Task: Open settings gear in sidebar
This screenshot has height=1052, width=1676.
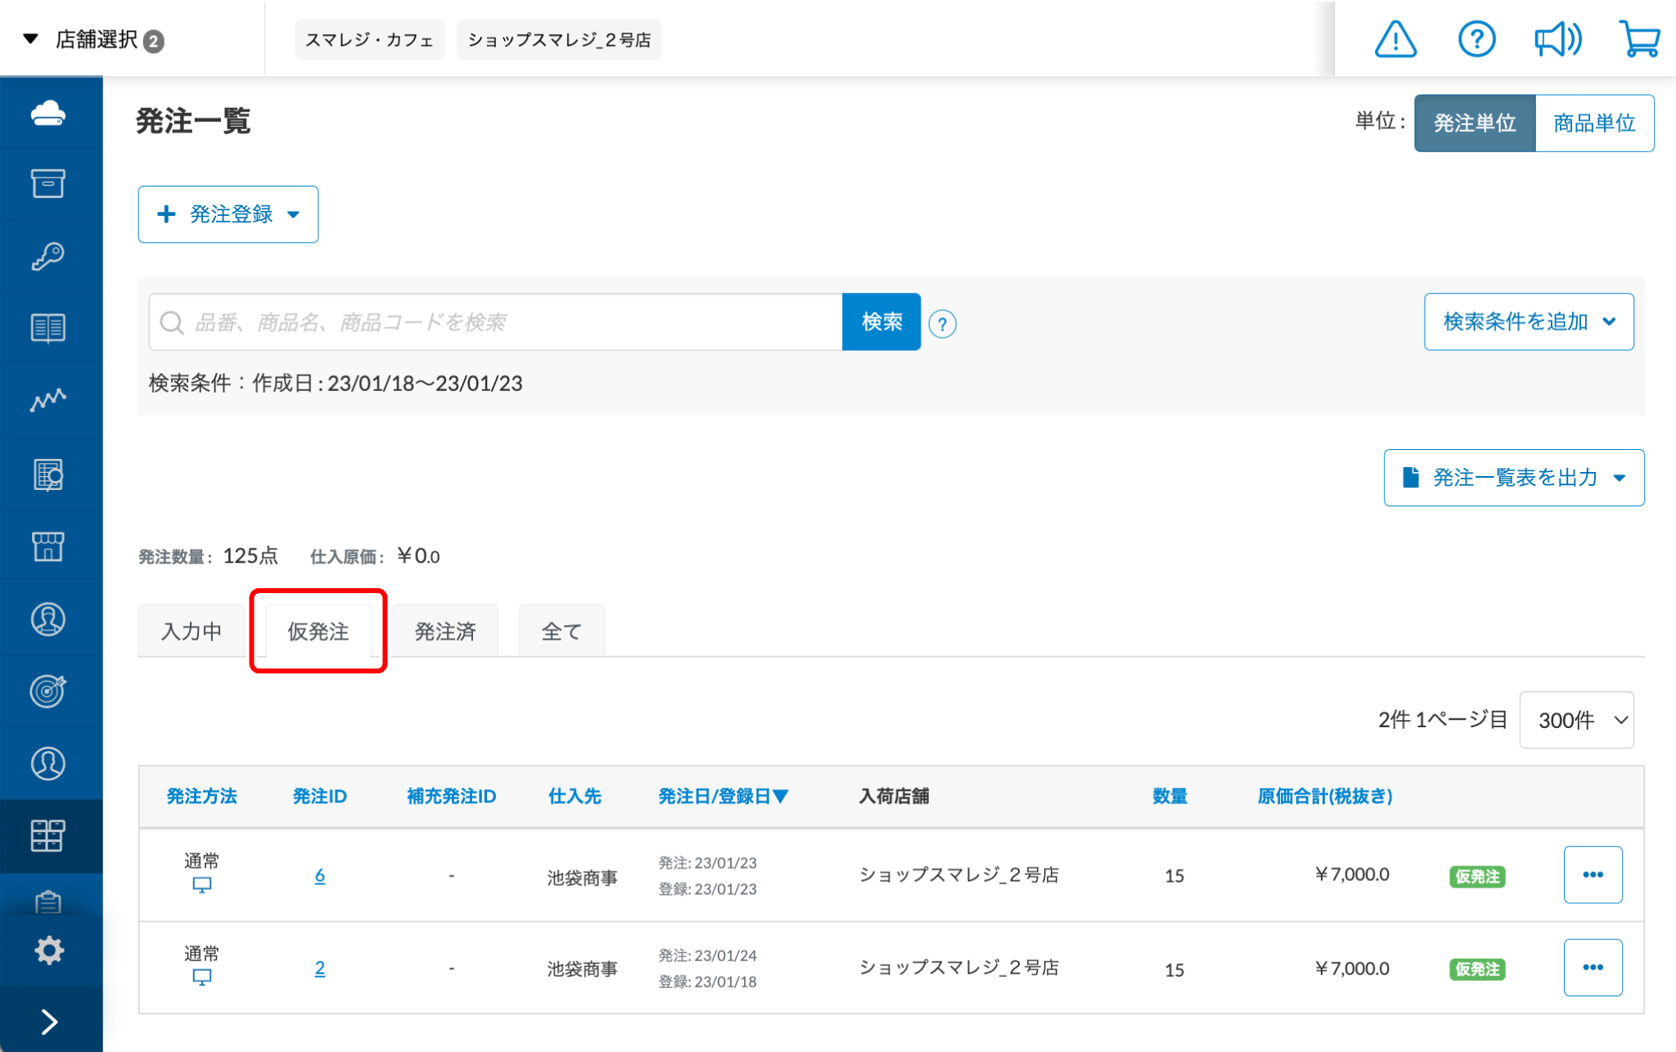Action: (x=49, y=950)
